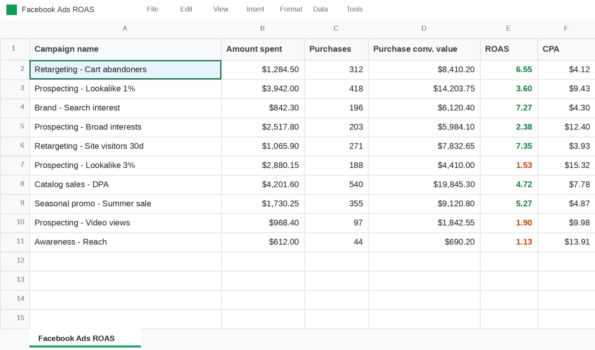Open the Insert menu

pos(256,9)
